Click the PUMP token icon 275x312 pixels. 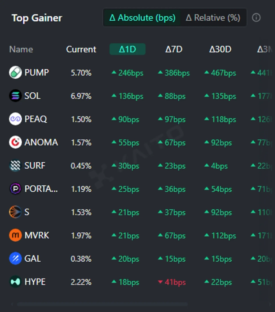15,73
